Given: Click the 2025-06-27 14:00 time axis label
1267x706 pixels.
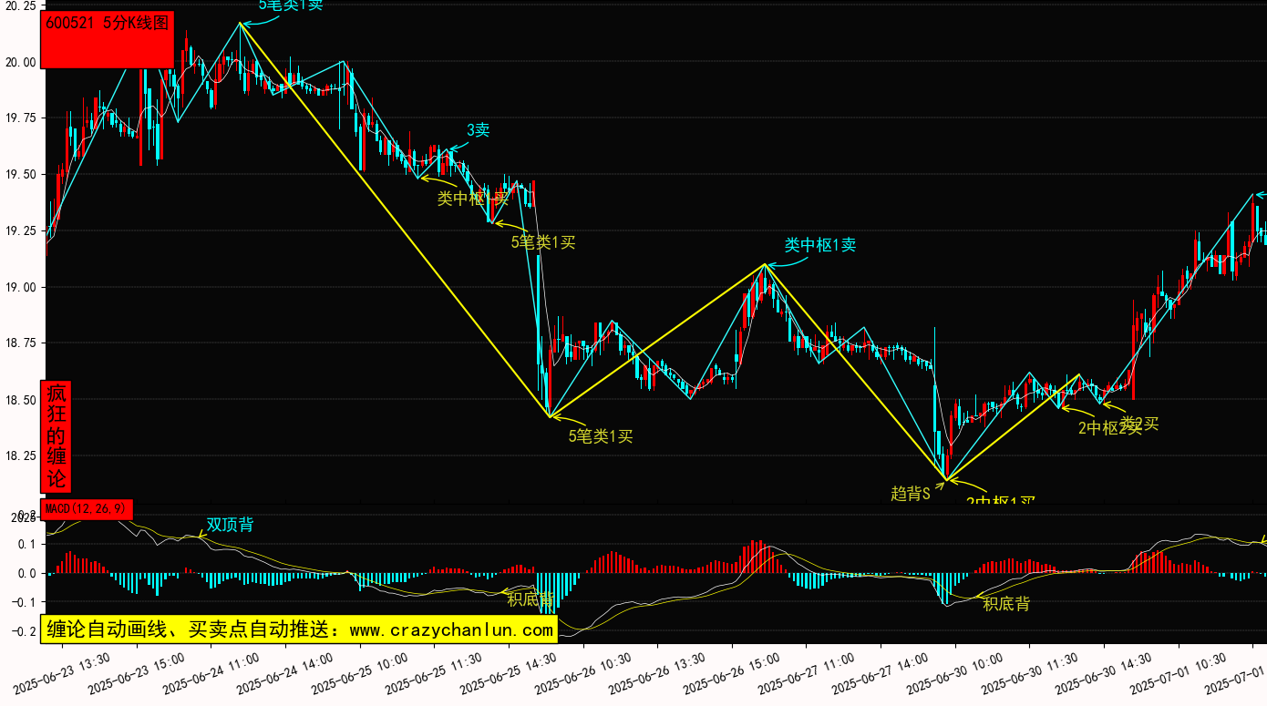Looking at the screenshot, I should tap(881, 672).
